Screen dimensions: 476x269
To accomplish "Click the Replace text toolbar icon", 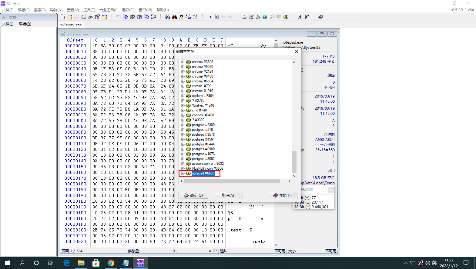I will [x=188, y=17].
